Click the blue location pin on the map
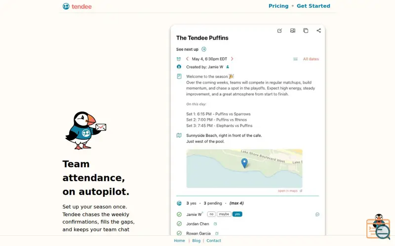 pyautogui.click(x=244, y=163)
